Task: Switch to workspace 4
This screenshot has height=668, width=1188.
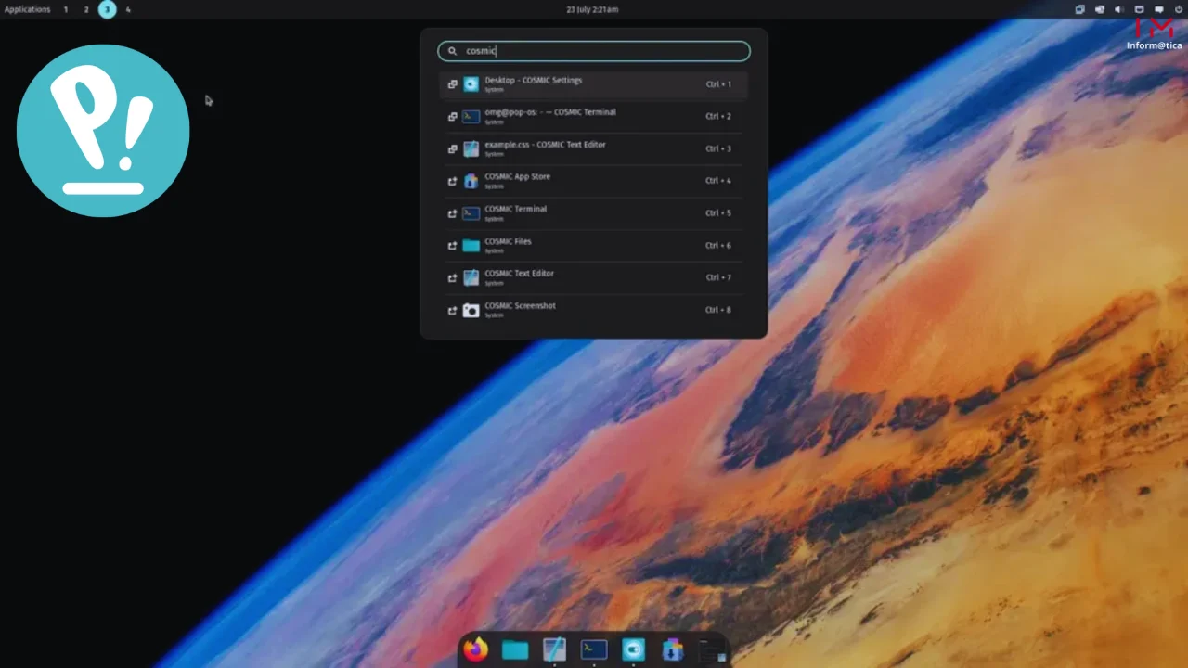Action: pos(128,9)
